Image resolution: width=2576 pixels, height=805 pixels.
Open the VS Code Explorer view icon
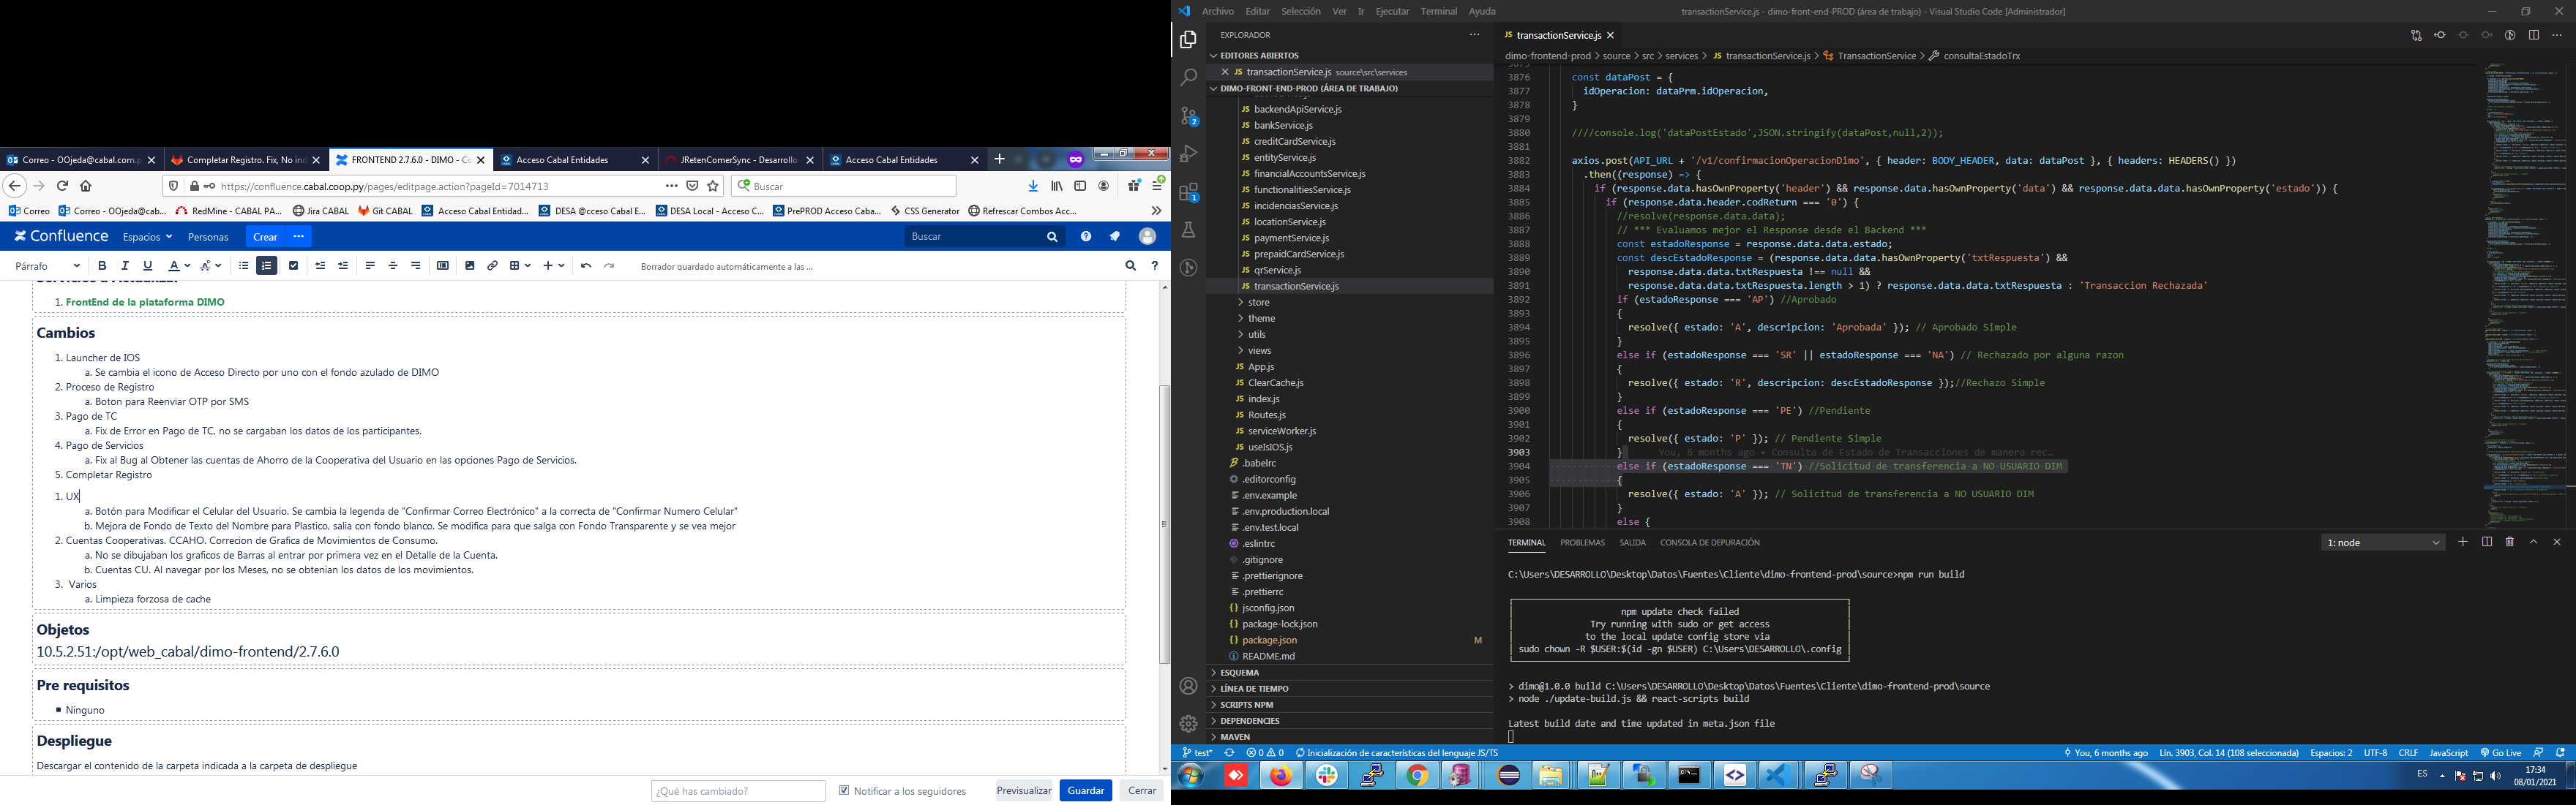1188,40
